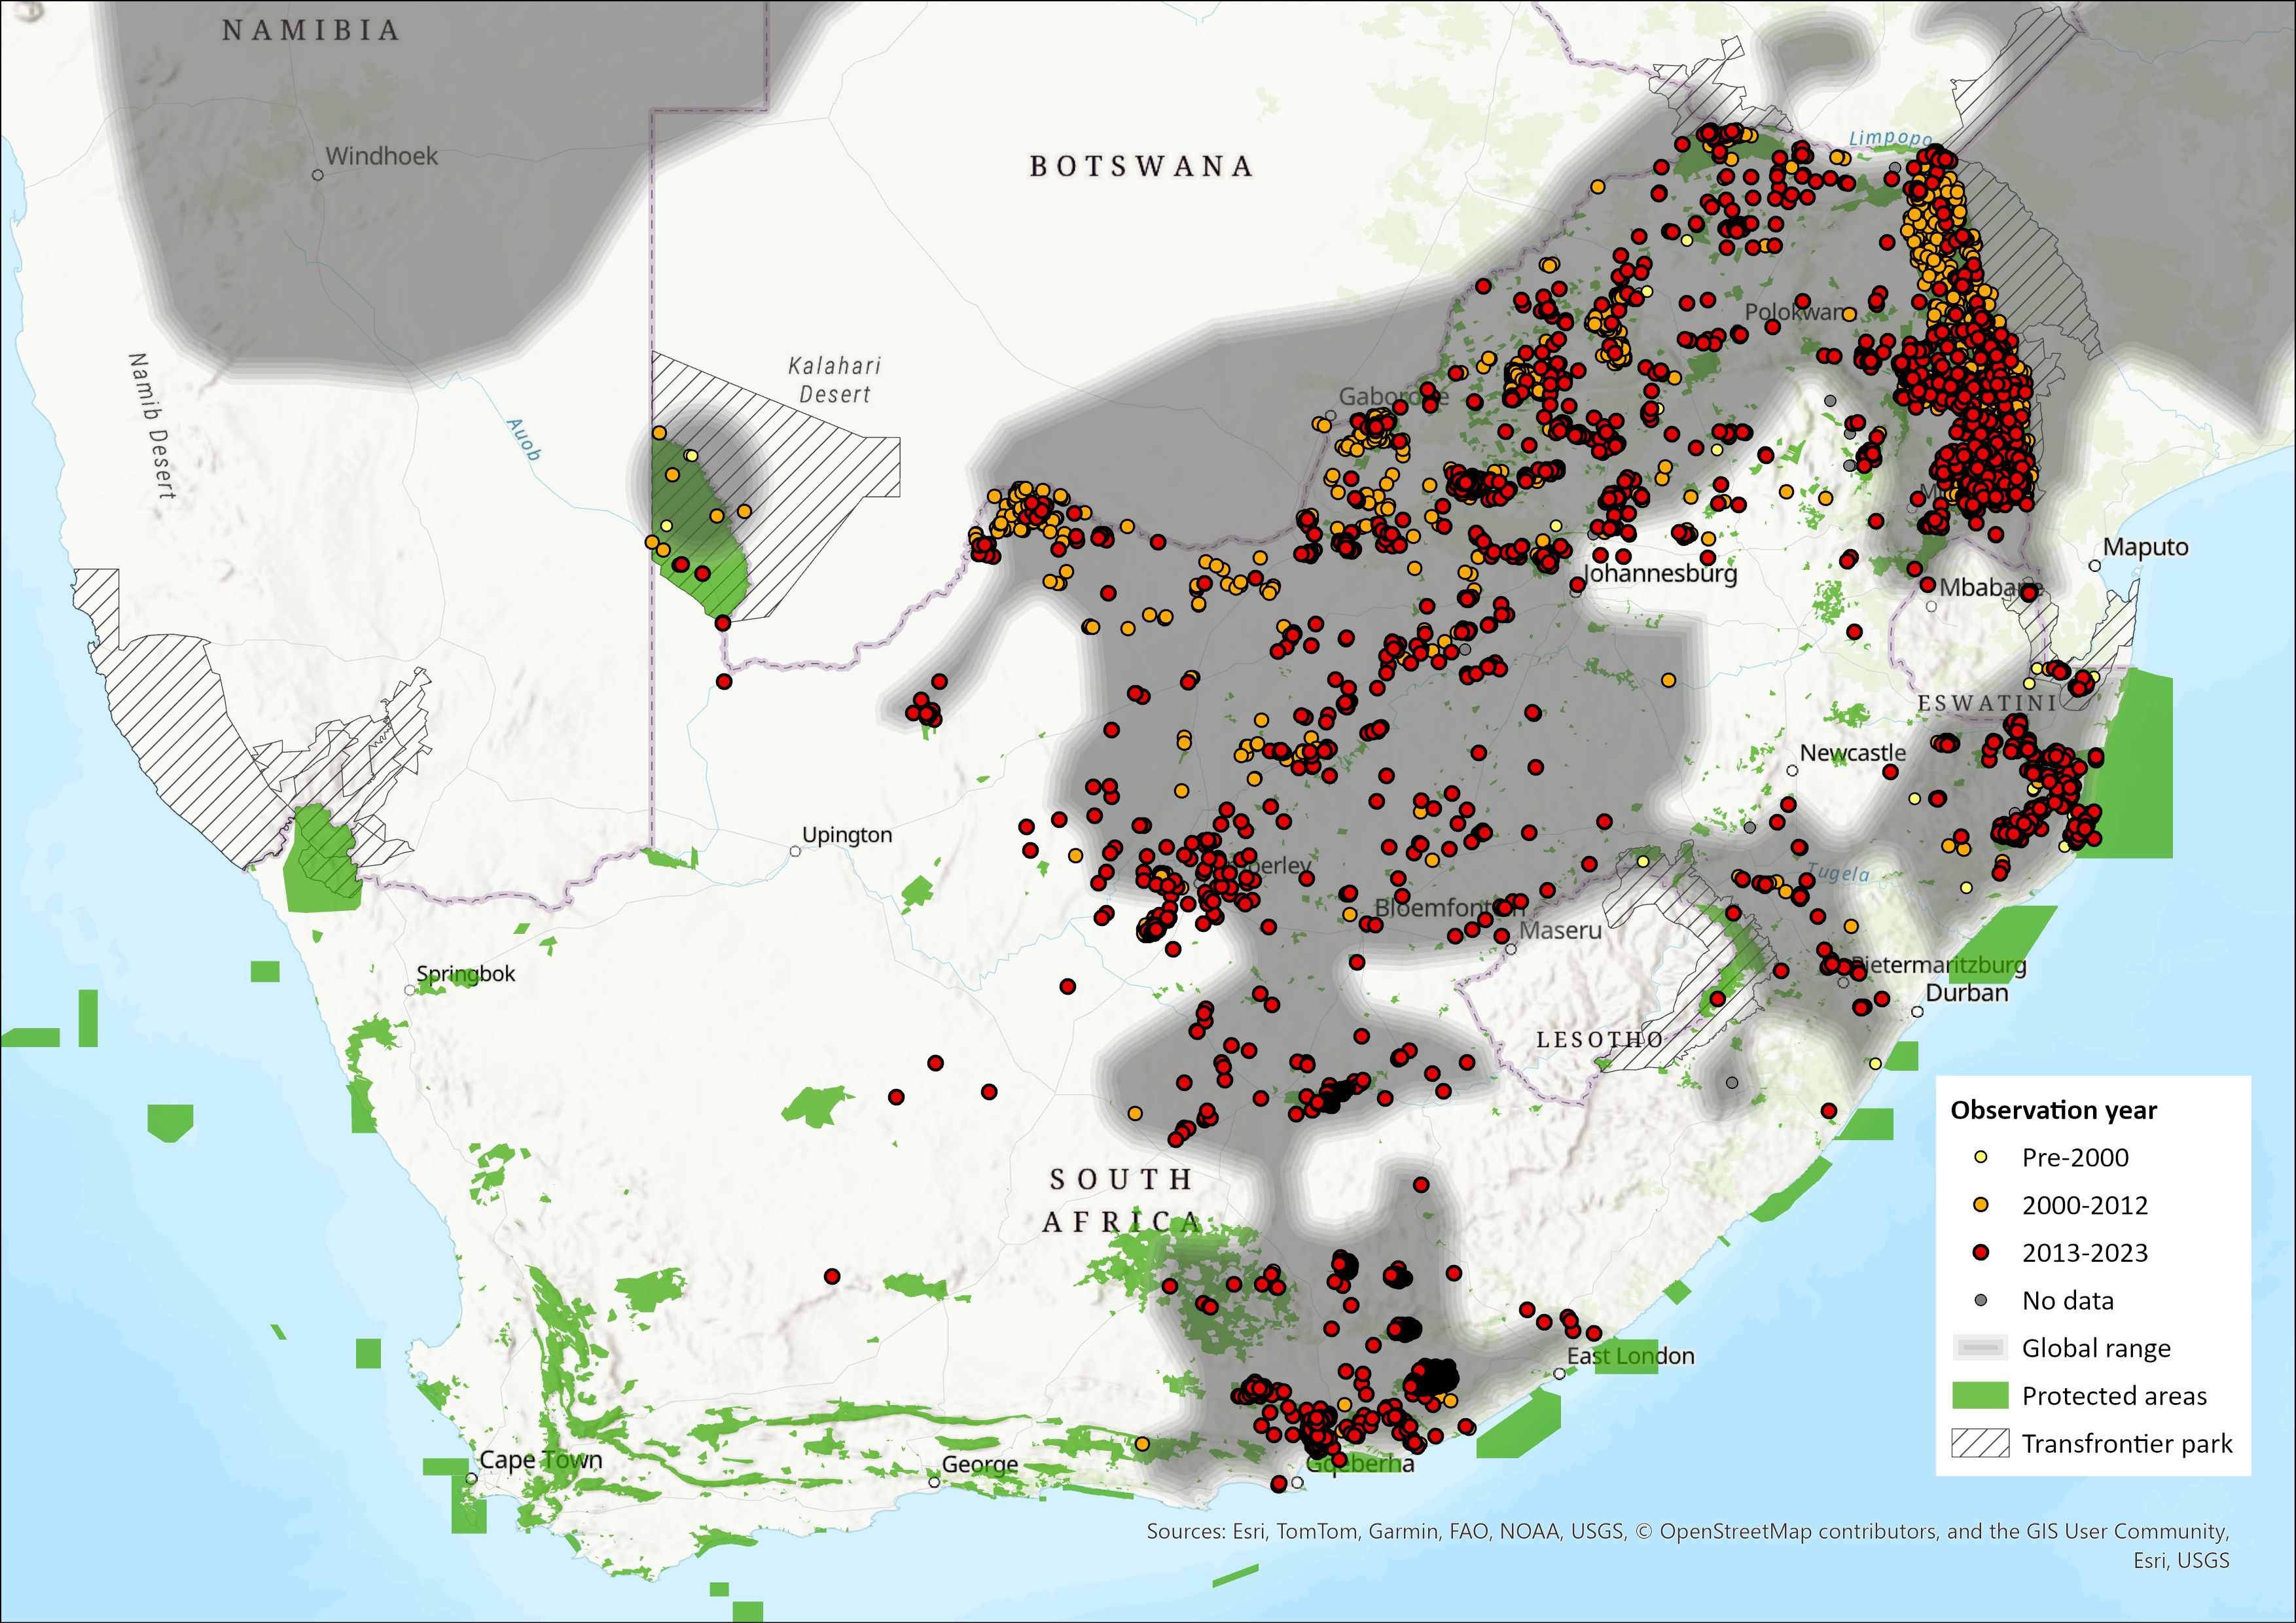This screenshot has width=2296, height=1623.
Task: Click the 2013-2023 red legend dot
Action: pyautogui.click(x=1980, y=1252)
